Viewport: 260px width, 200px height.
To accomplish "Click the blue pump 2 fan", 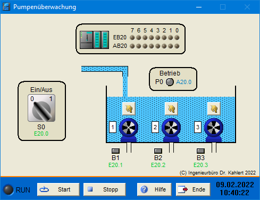I will pyautogui.click(x=171, y=128).
